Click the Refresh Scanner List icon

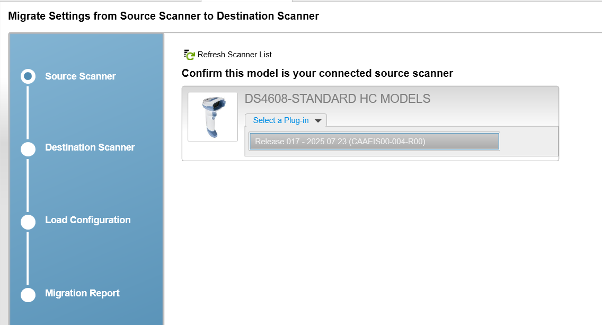point(189,54)
